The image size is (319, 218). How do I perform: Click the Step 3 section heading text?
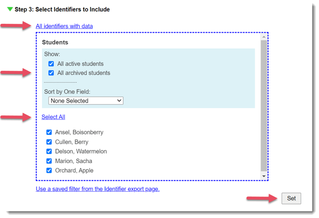click(62, 9)
